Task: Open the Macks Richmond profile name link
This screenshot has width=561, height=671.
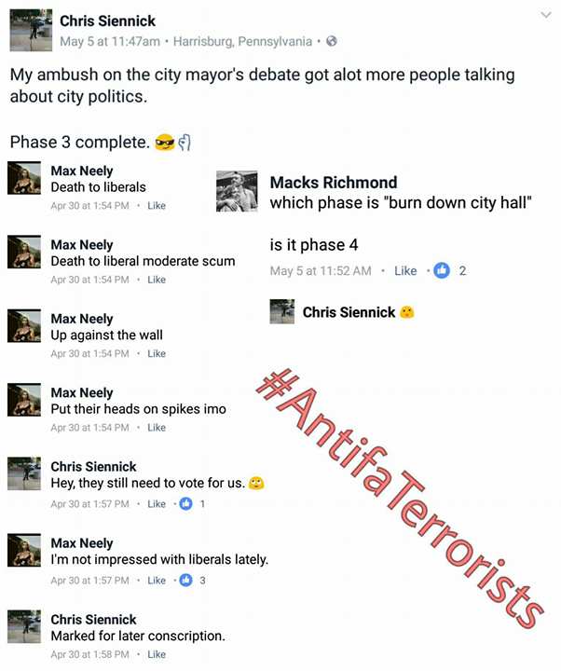Action: (334, 183)
